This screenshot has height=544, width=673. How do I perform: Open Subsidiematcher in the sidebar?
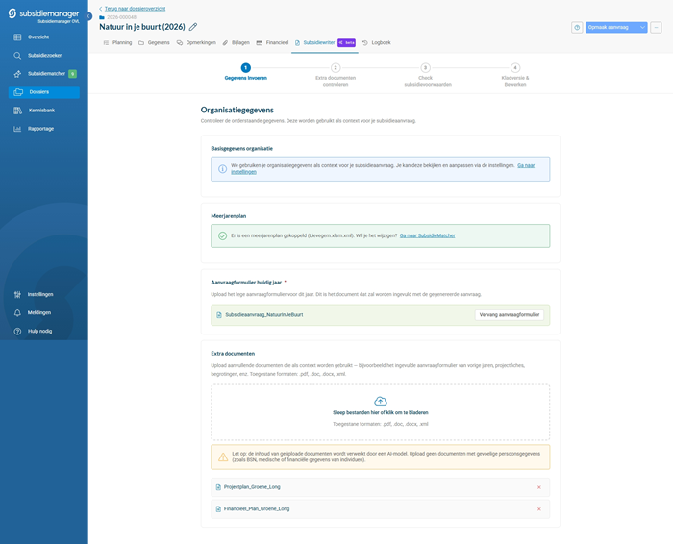click(x=44, y=74)
